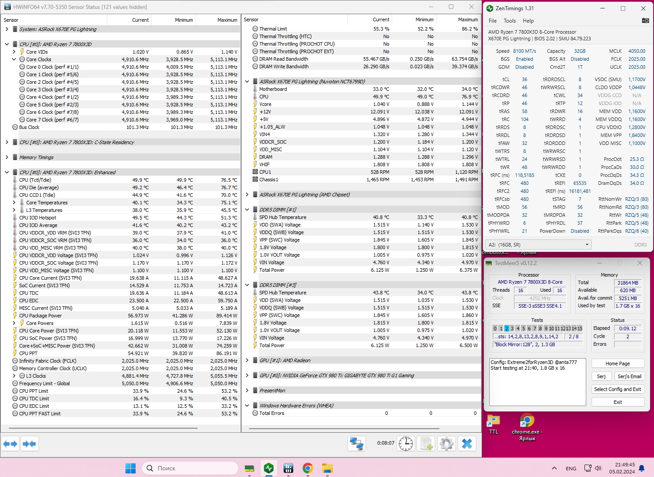Click Select Config and Exit button
Image resolution: width=654 pixels, height=477 pixels.
tap(618, 389)
